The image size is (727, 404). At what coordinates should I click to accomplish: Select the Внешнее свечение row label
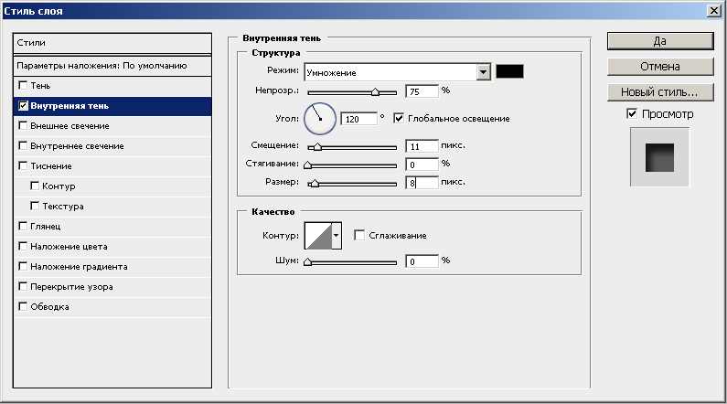pyautogui.click(x=70, y=126)
